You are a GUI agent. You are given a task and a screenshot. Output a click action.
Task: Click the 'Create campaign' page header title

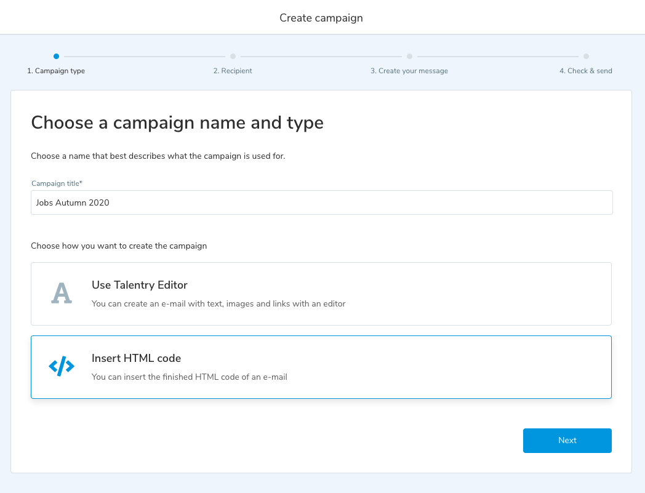[321, 18]
